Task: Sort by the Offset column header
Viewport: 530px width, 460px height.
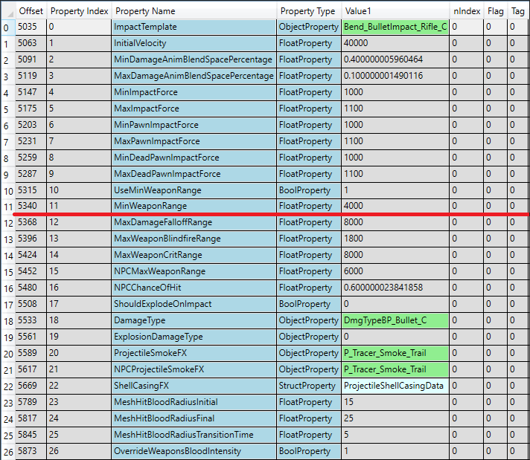Action: 31,11
